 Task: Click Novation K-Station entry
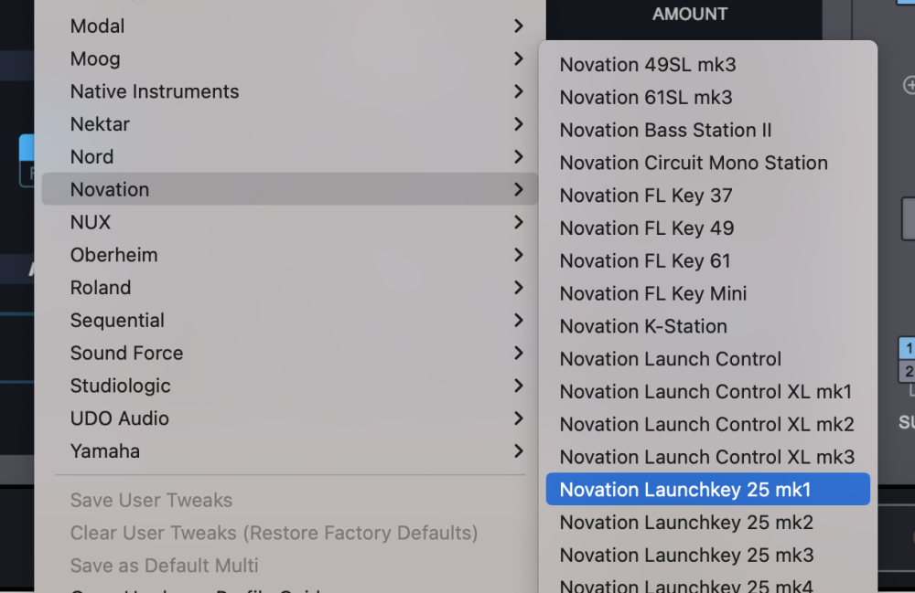pos(643,327)
